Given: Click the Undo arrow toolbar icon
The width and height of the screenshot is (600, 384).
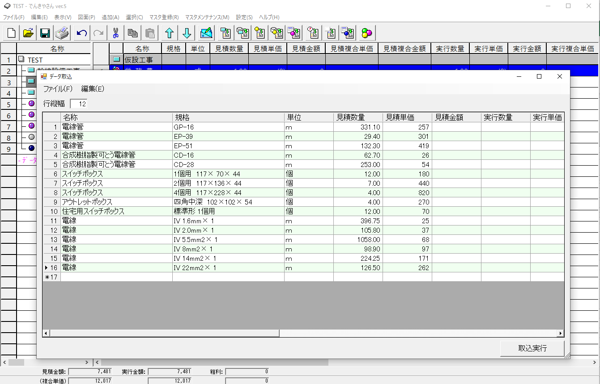Looking at the screenshot, I should click(82, 33).
